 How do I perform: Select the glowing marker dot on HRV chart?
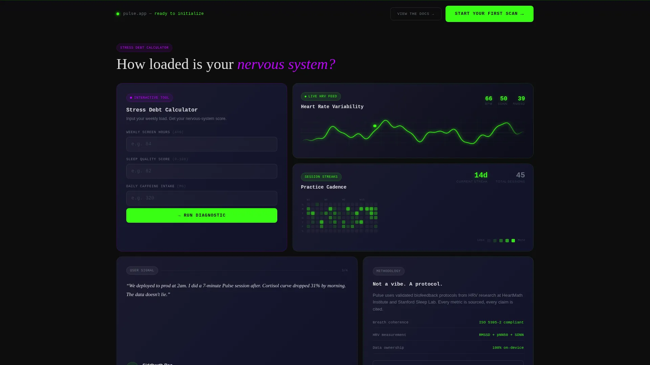pos(375,126)
